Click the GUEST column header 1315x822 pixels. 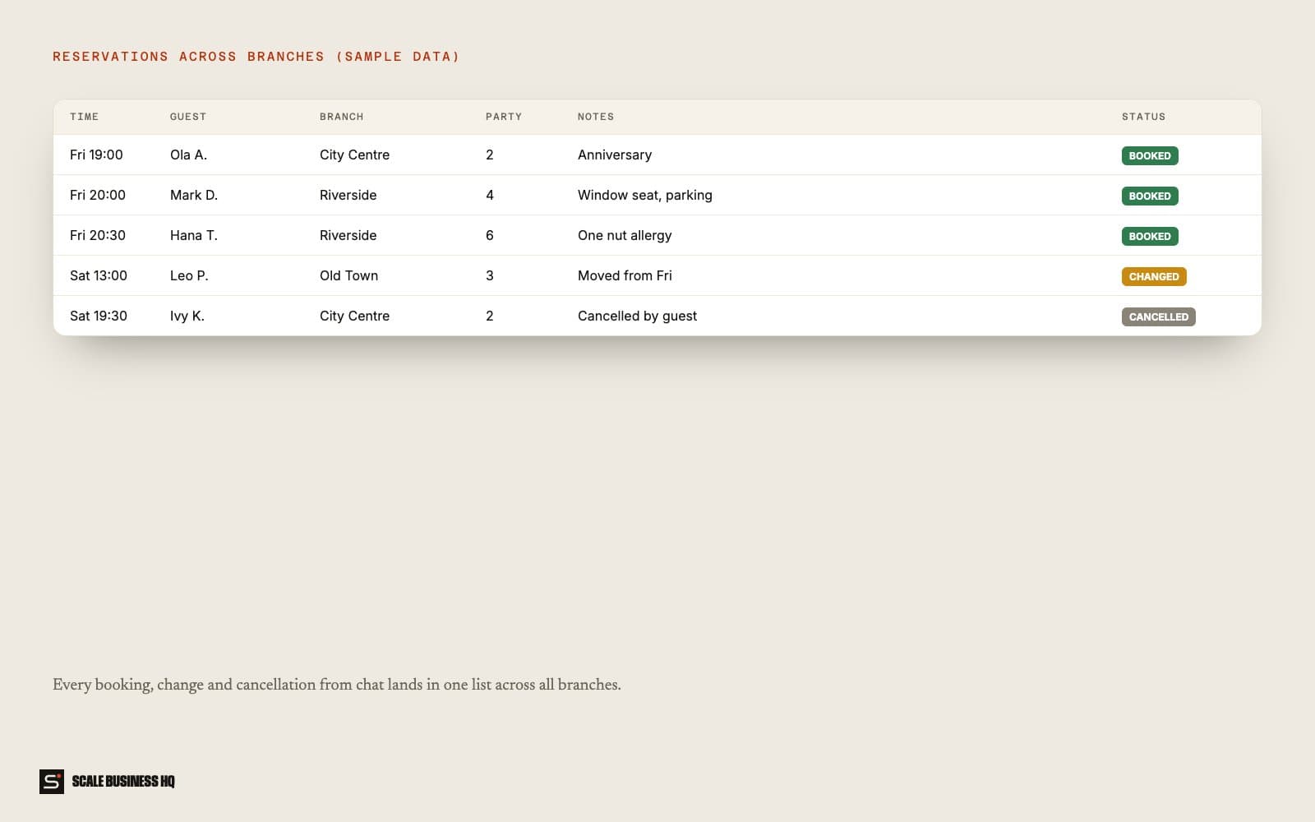click(188, 117)
